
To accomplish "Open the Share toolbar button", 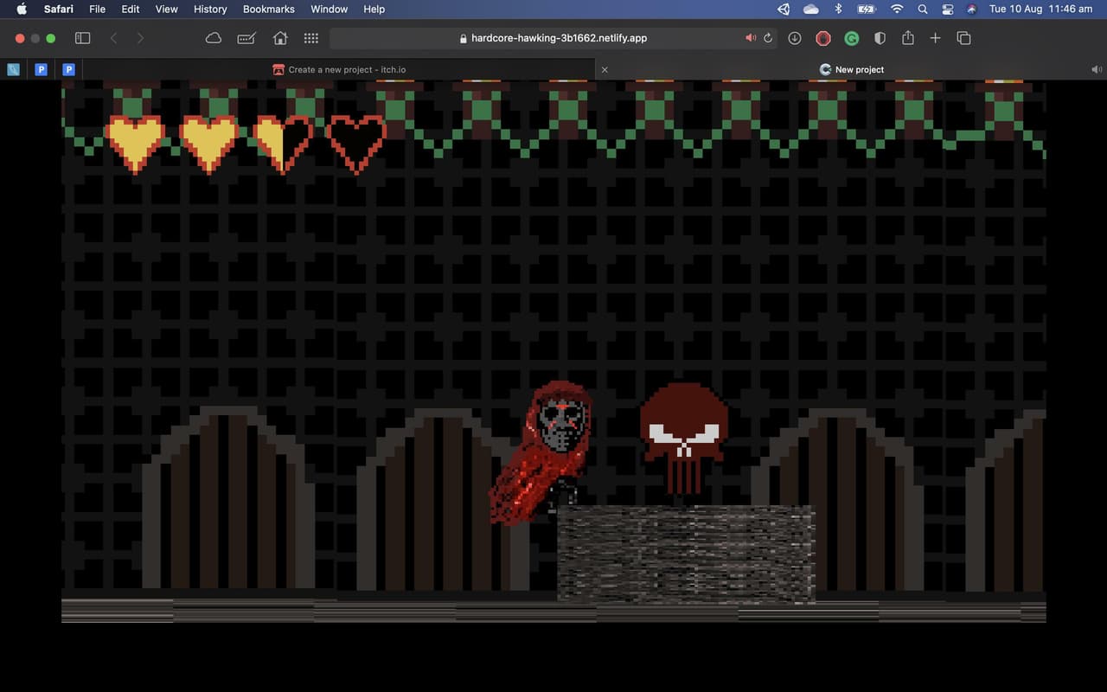I will (x=907, y=38).
